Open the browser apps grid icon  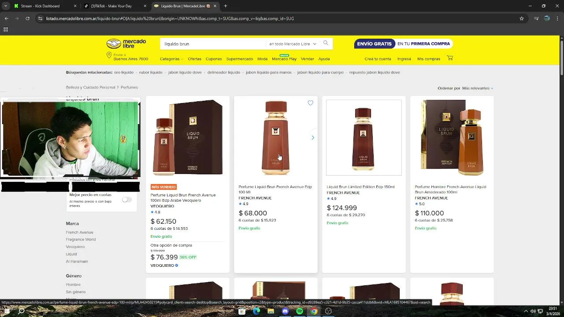pyautogui.click(x=6, y=29)
